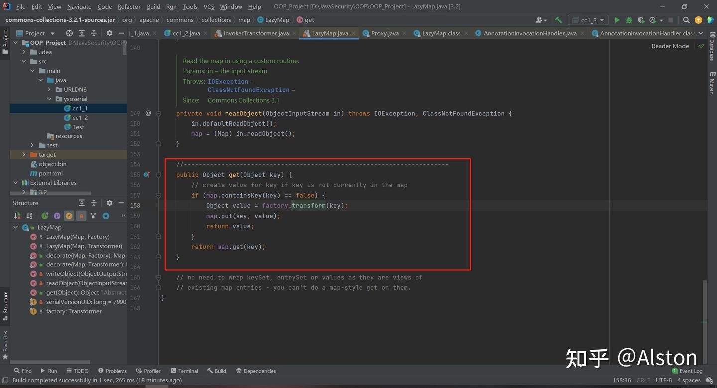The image size is (717, 388).
Task: Open the cc1_2 run configuration dropdown
Action: click(588, 20)
